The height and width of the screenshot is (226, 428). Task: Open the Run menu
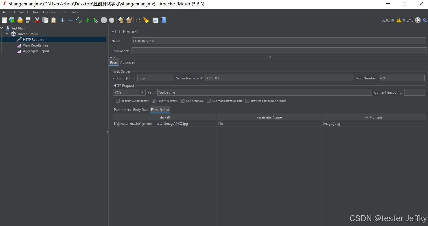click(36, 12)
